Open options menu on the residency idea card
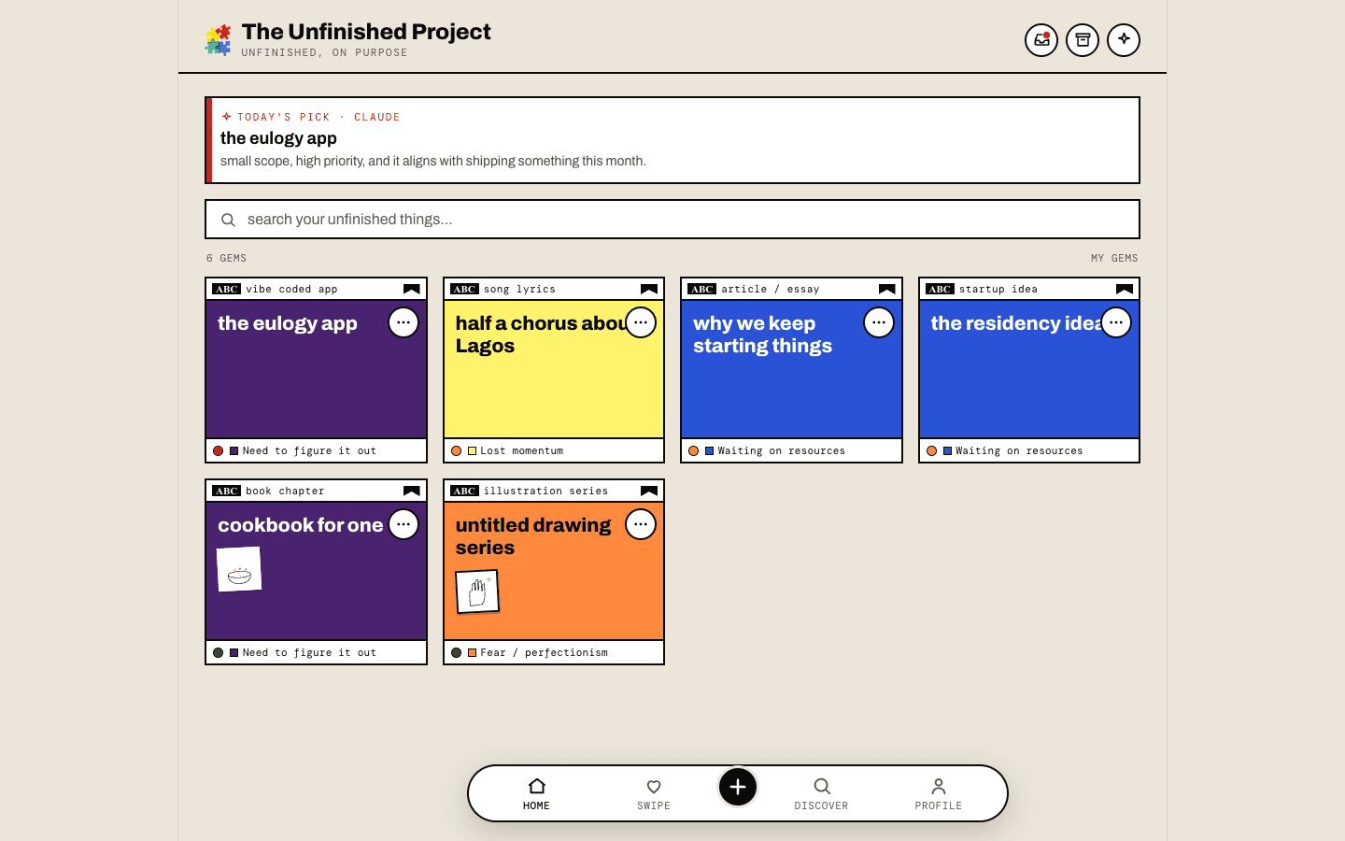The image size is (1345, 841). click(1116, 322)
